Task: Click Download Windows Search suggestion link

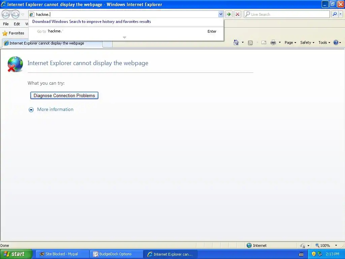Action: (x=92, y=22)
